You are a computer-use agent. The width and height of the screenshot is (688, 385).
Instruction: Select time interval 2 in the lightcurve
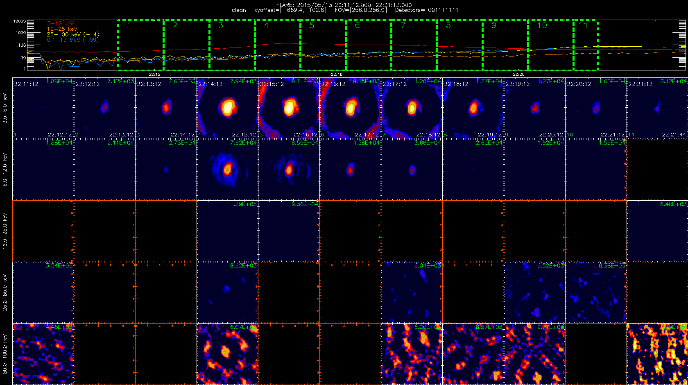click(x=186, y=45)
